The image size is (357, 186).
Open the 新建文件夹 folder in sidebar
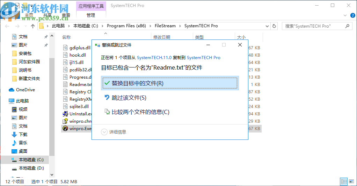click(29, 78)
